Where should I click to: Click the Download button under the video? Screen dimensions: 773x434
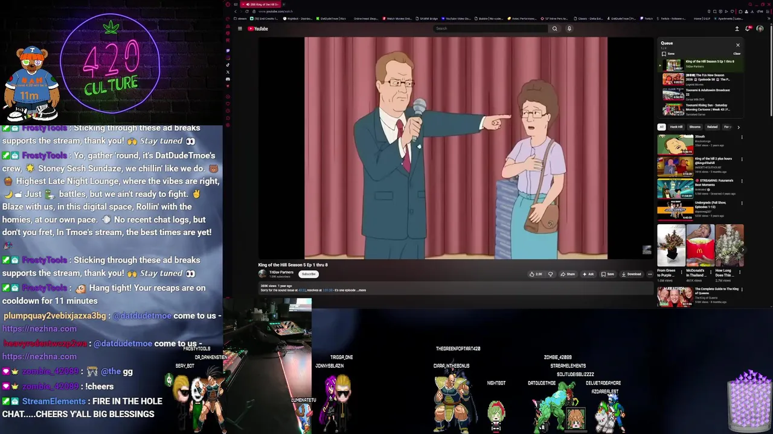631,274
